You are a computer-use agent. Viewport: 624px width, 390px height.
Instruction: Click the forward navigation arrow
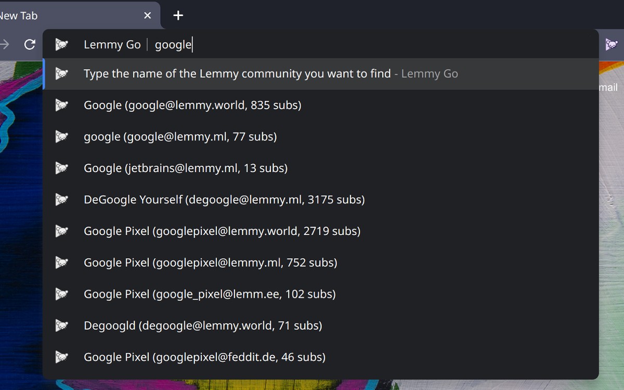(x=5, y=45)
